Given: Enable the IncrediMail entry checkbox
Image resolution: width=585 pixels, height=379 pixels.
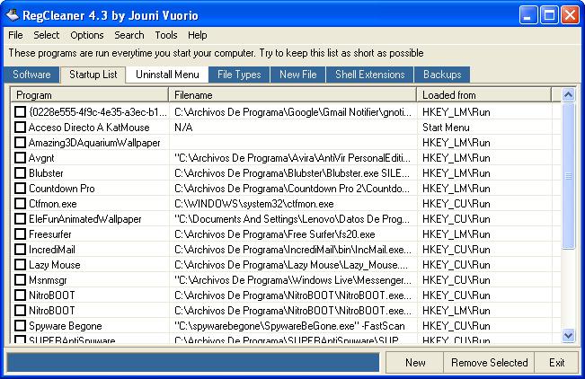Looking at the screenshot, I should tap(20, 250).
